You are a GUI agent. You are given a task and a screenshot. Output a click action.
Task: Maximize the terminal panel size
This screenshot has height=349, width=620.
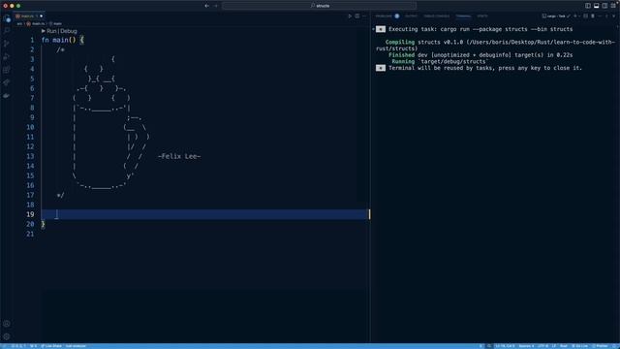coord(607,16)
